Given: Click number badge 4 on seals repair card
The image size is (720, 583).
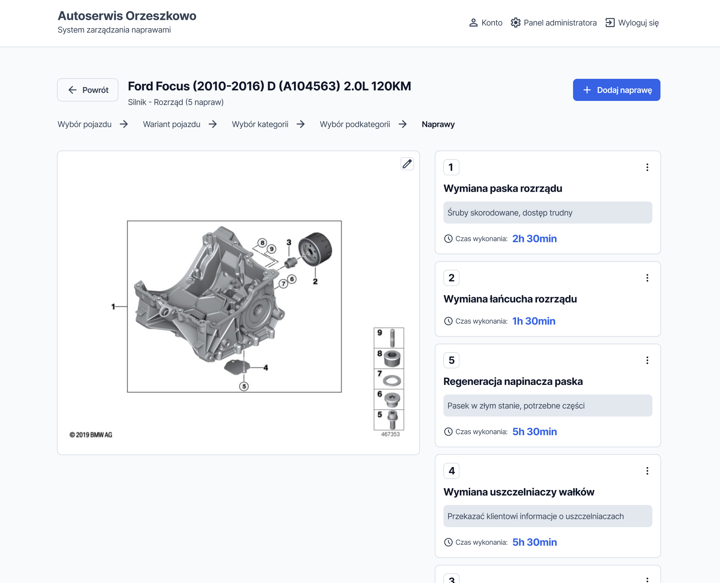Looking at the screenshot, I should 451,471.
